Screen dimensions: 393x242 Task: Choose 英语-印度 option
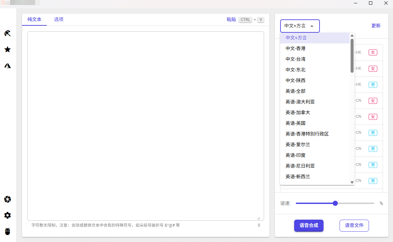[315, 155]
